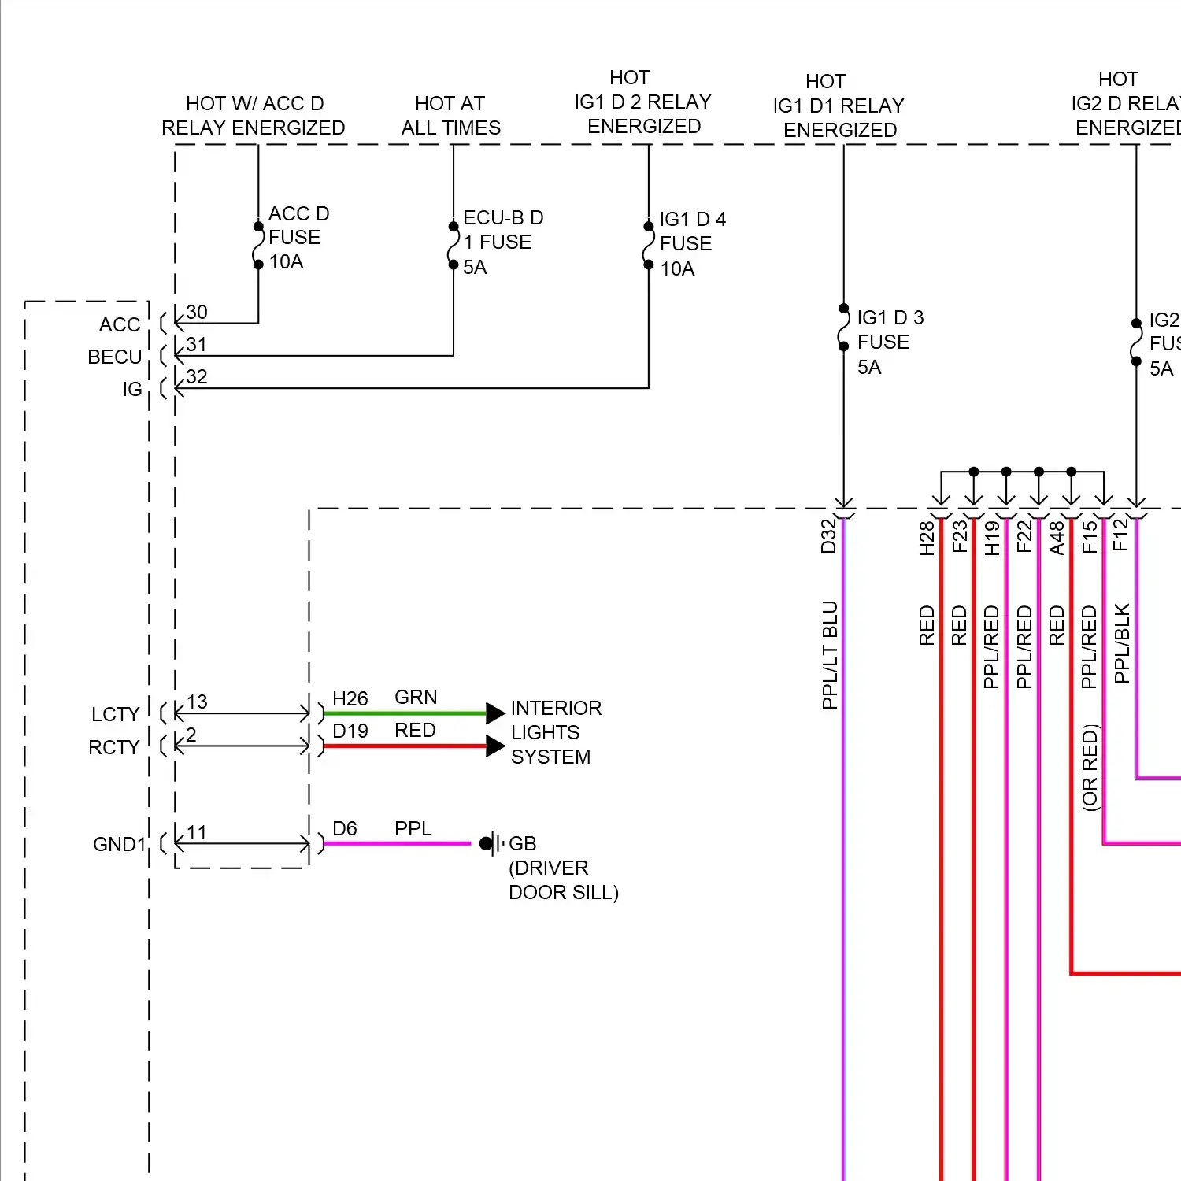Click the (OR RED) wire note
The image size is (1181, 1181).
[x=1090, y=768]
